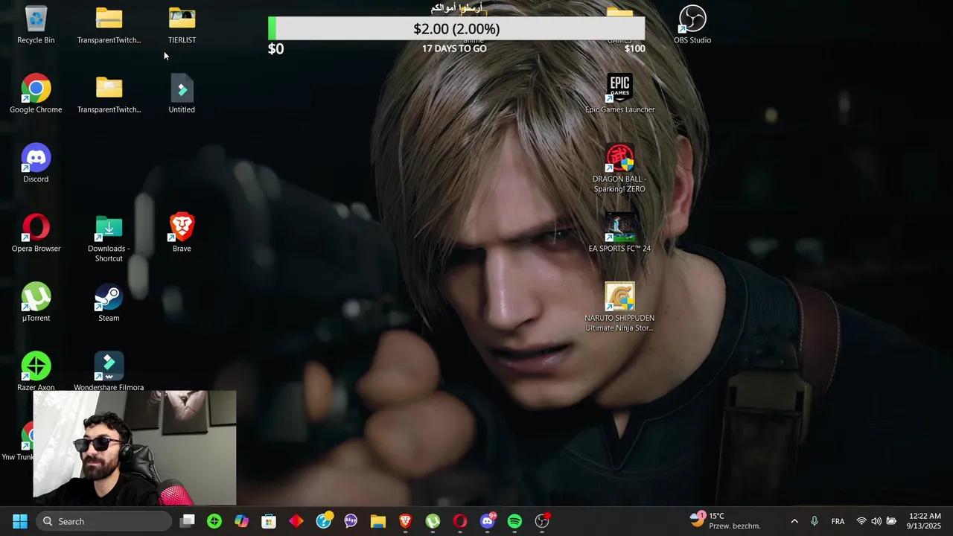Open Task View from the taskbar
This screenshot has height=536, width=953.
[187, 521]
